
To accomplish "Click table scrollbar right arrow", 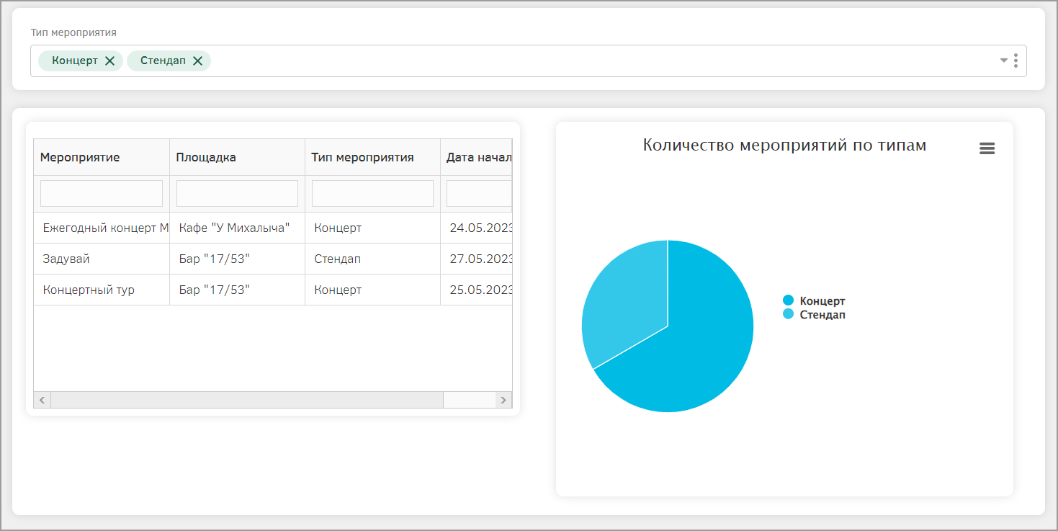I will pyautogui.click(x=503, y=400).
